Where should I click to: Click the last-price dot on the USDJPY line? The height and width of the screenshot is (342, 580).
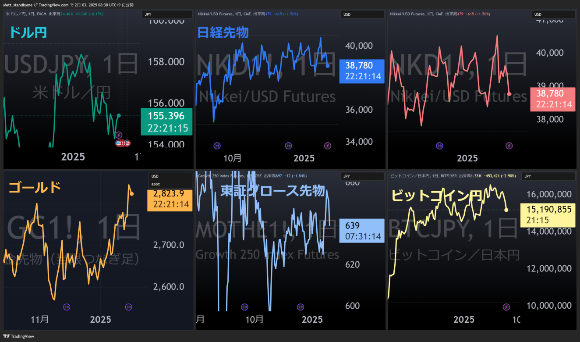119,115
